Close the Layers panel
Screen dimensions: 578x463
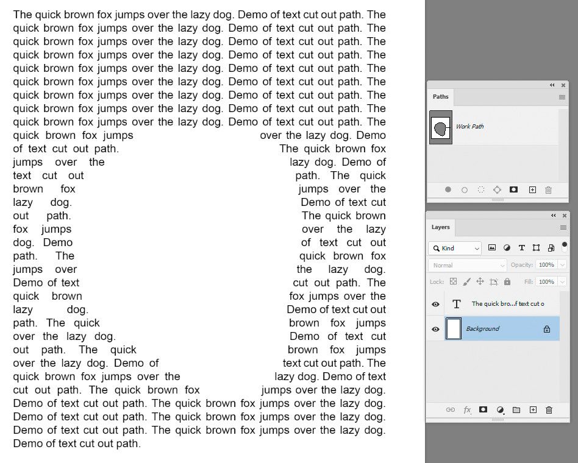tap(565, 216)
